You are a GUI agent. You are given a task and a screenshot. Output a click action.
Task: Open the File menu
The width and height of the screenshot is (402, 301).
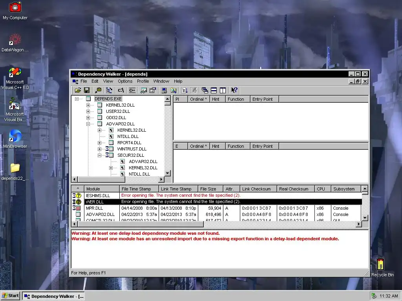coord(84,81)
